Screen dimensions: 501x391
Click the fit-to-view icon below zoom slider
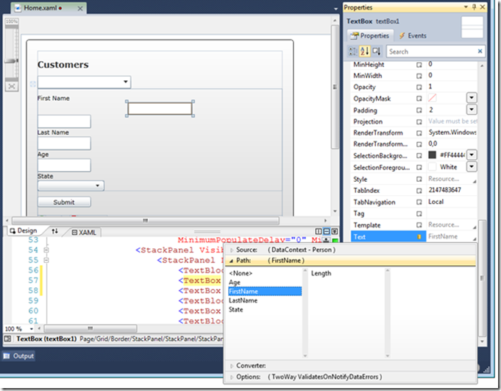click(x=12, y=86)
